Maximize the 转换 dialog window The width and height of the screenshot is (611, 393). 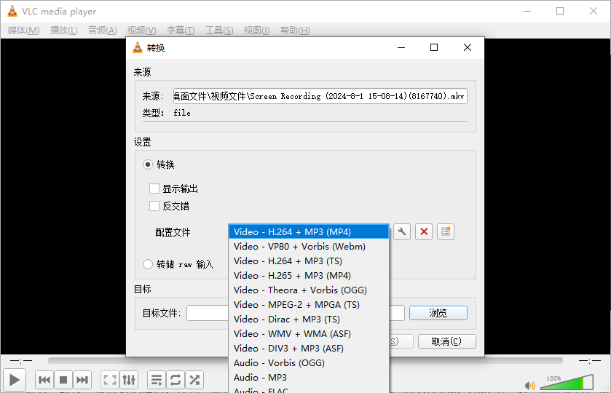pos(434,47)
